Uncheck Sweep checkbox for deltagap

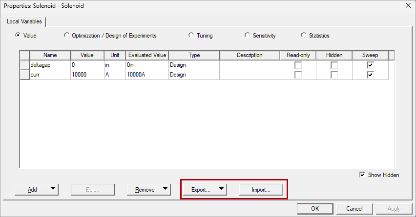tap(370, 65)
